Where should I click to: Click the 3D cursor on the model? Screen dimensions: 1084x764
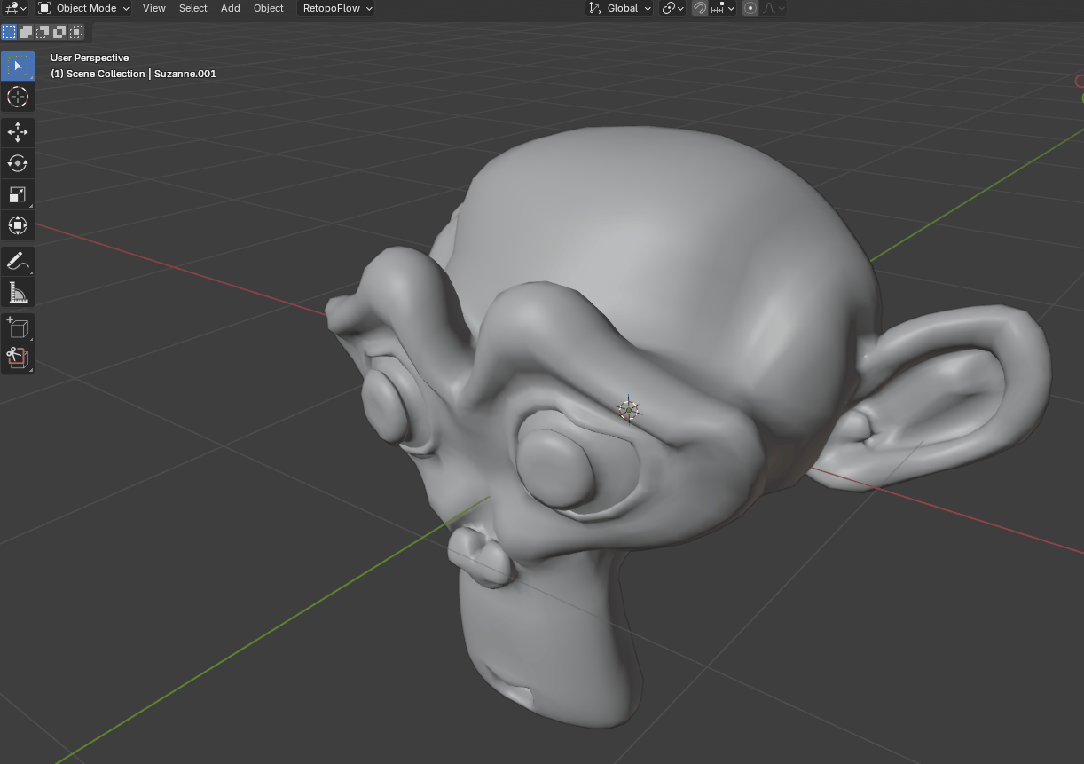pyautogui.click(x=628, y=409)
